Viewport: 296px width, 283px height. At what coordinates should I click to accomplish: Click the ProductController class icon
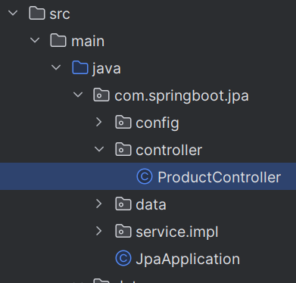145,176
